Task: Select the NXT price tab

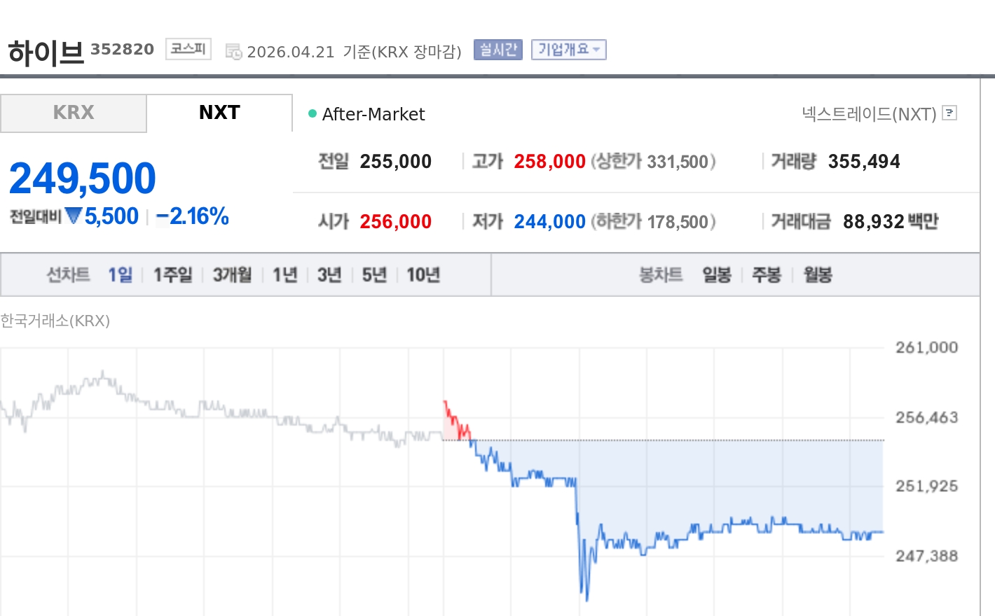Action: tap(219, 112)
